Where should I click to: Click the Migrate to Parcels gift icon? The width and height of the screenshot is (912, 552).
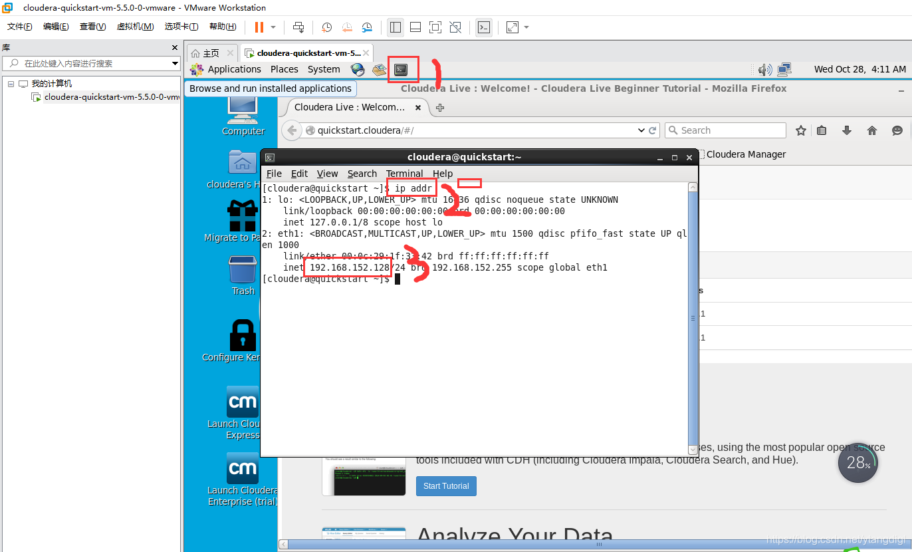(243, 215)
